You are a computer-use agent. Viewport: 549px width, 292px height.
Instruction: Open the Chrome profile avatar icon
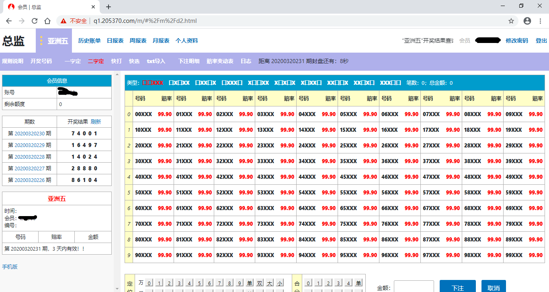tap(527, 21)
